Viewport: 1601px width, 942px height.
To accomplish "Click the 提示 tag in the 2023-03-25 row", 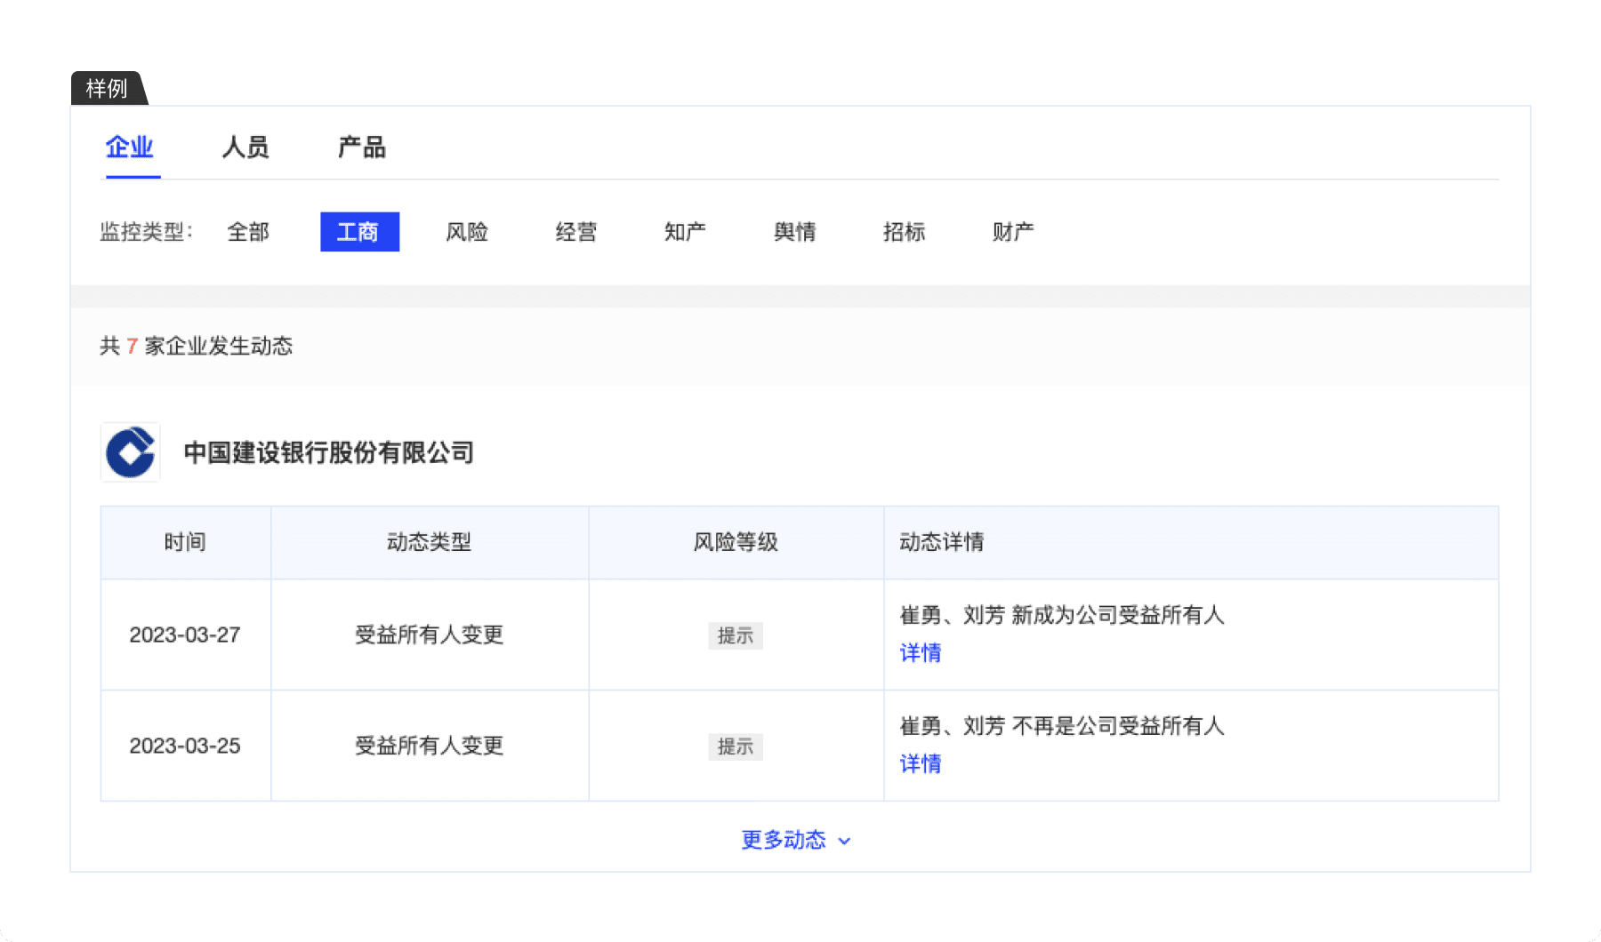I will pyautogui.click(x=736, y=746).
